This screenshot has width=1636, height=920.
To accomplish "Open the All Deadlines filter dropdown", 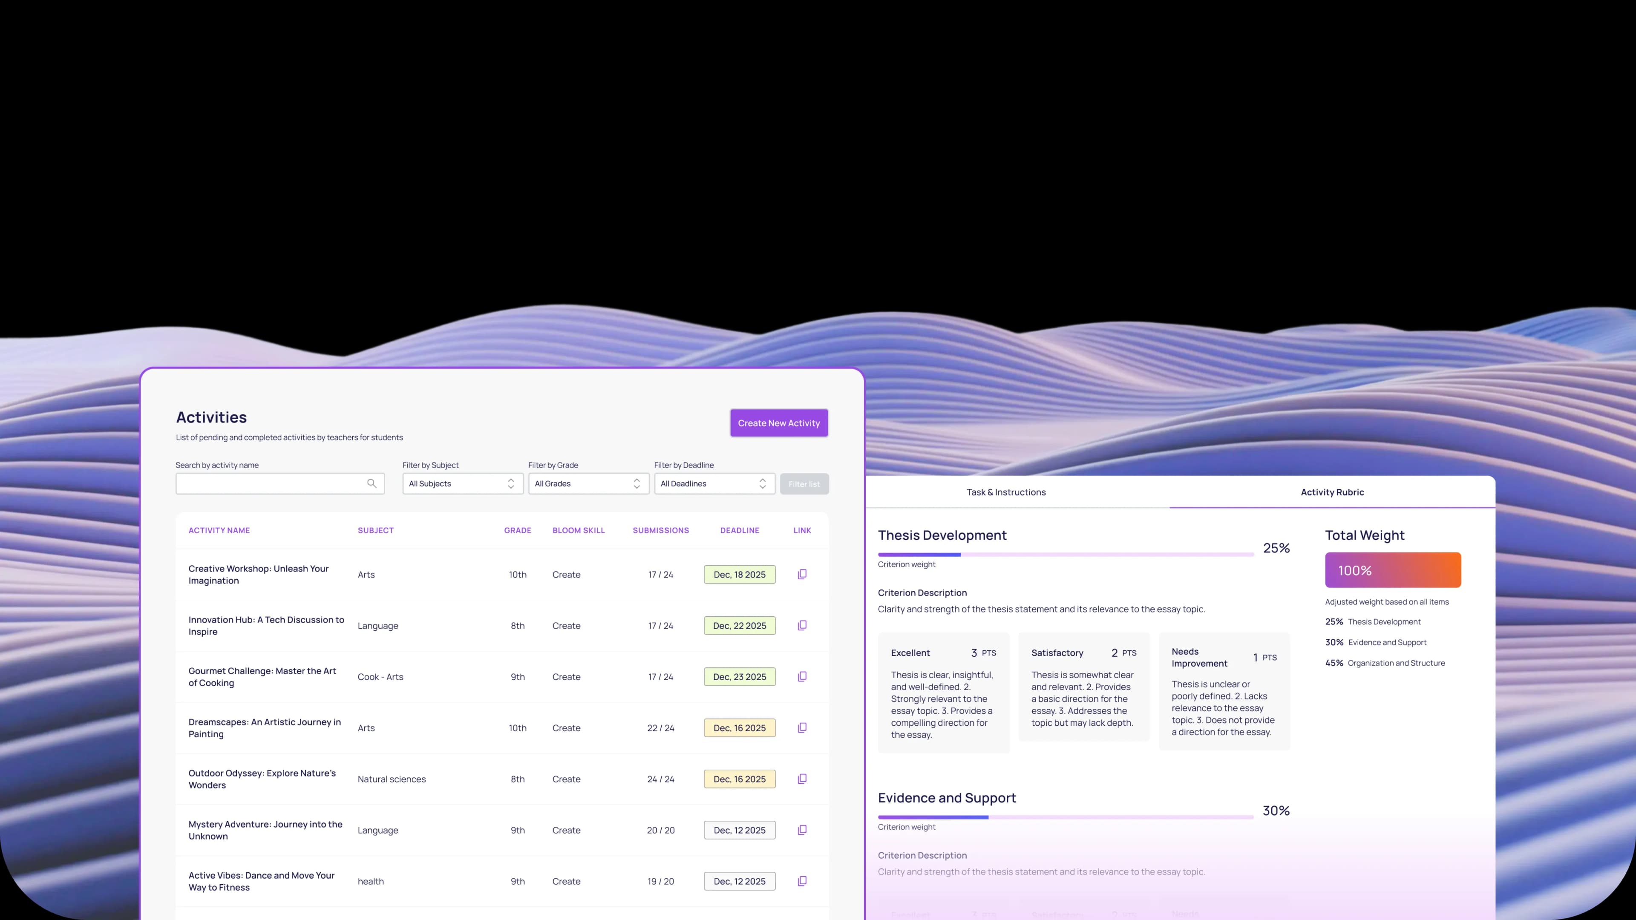I will (714, 484).
